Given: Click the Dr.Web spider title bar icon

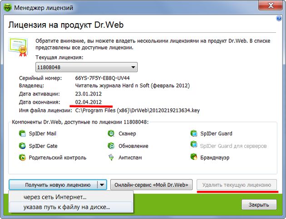Looking at the screenshot, I should pos(7,8).
